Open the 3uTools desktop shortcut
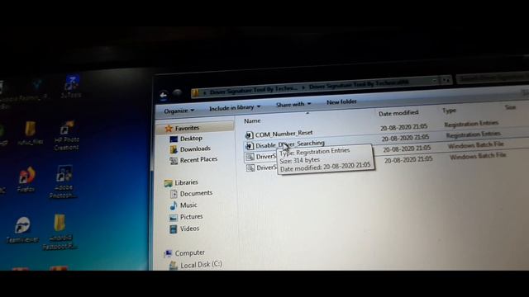This screenshot has height=297, width=529. coord(71,87)
